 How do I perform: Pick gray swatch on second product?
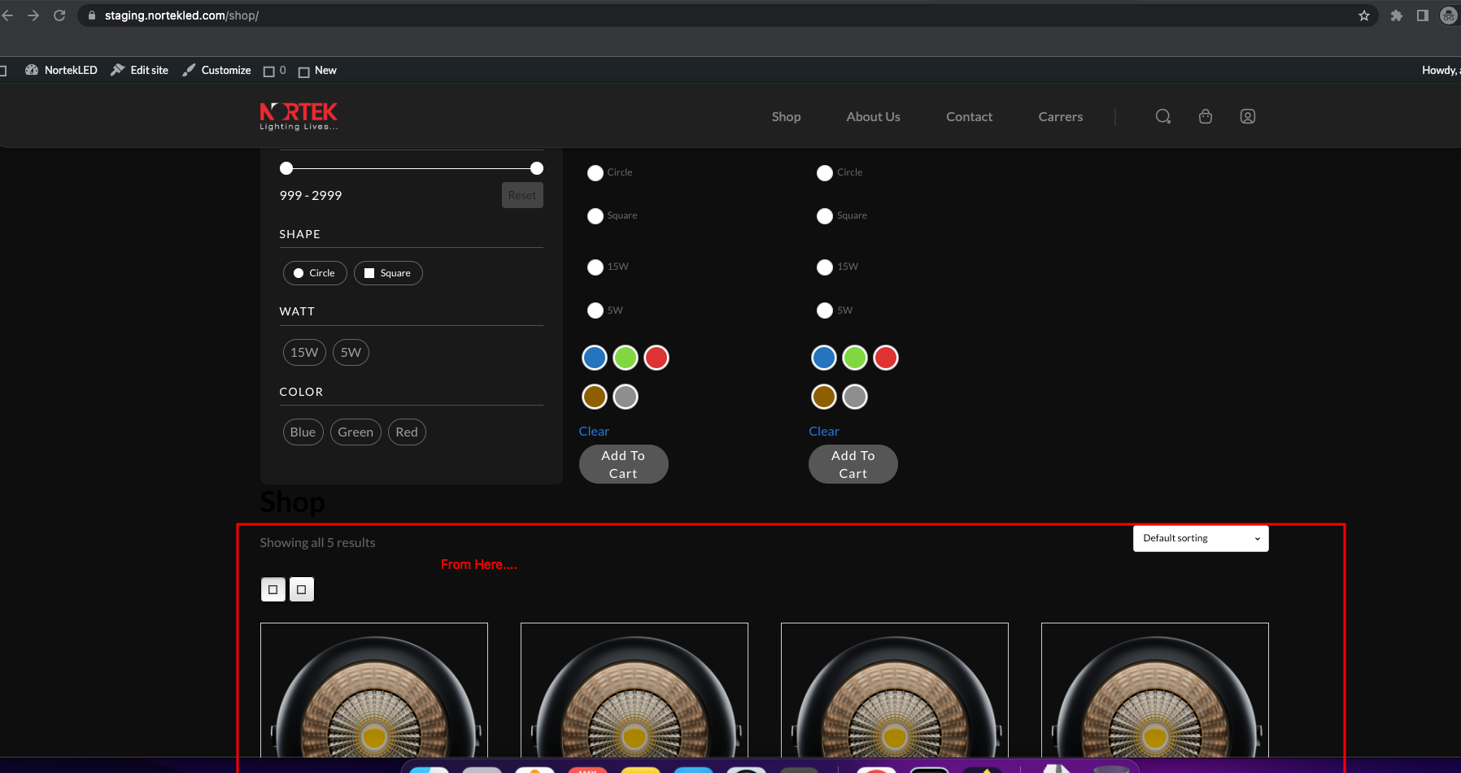[x=855, y=397]
